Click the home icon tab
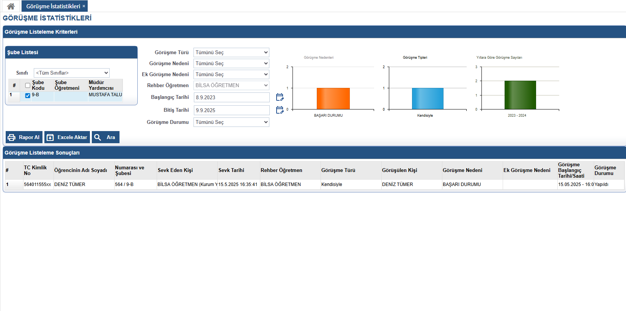The height and width of the screenshot is (311, 626). [11, 6]
